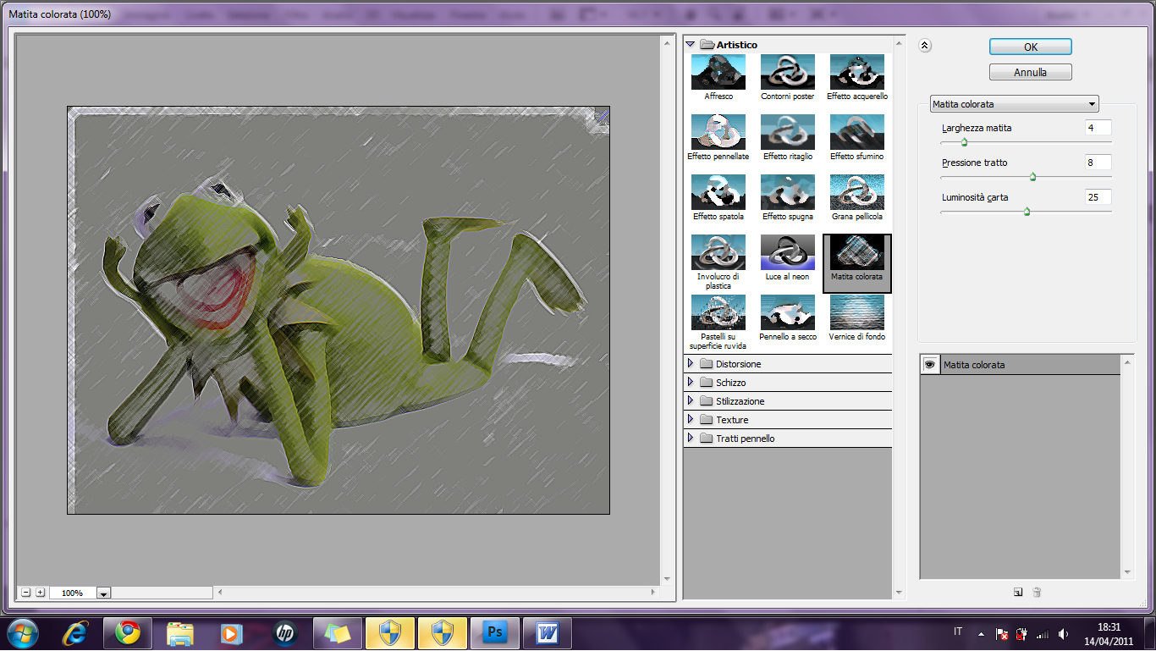Expand the Texture filter group

click(x=691, y=420)
